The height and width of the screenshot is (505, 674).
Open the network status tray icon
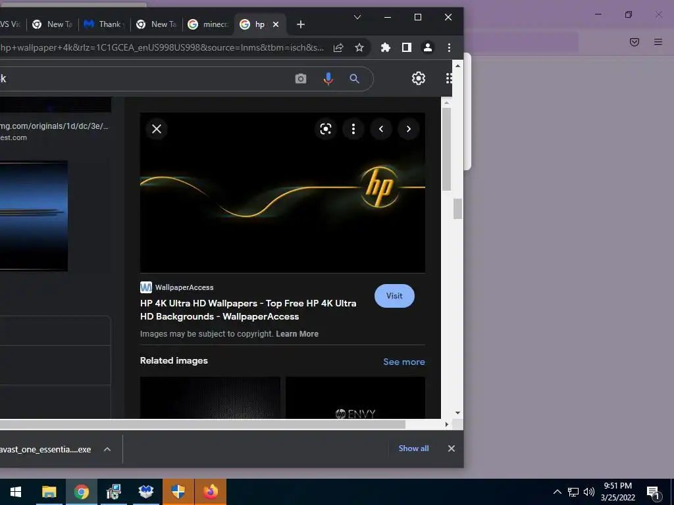tap(573, 492)
